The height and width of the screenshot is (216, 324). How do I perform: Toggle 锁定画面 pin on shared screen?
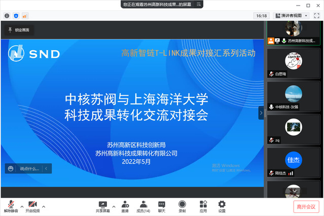[19, 30]
